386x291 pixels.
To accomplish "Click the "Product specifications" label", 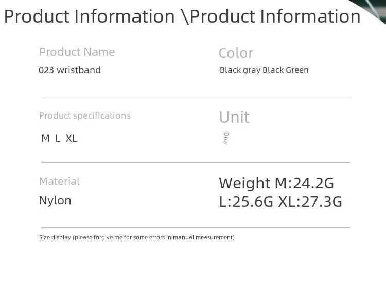I will point(84,115).
